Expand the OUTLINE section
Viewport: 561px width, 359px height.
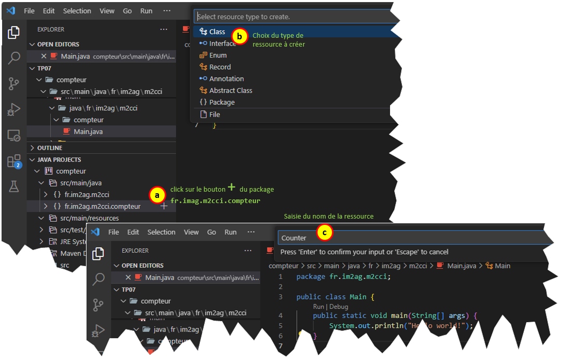50,148
